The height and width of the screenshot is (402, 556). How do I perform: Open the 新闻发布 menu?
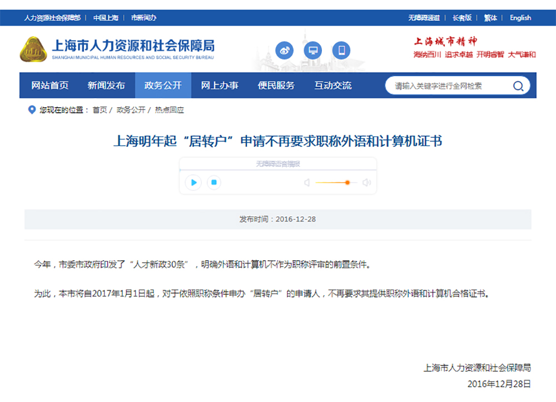[x=106, y=86]
